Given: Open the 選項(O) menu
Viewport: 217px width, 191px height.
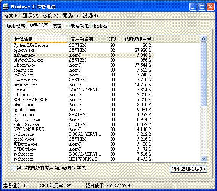Looking at the screenshot, I should pyautogui.click(x=31, y=16).
